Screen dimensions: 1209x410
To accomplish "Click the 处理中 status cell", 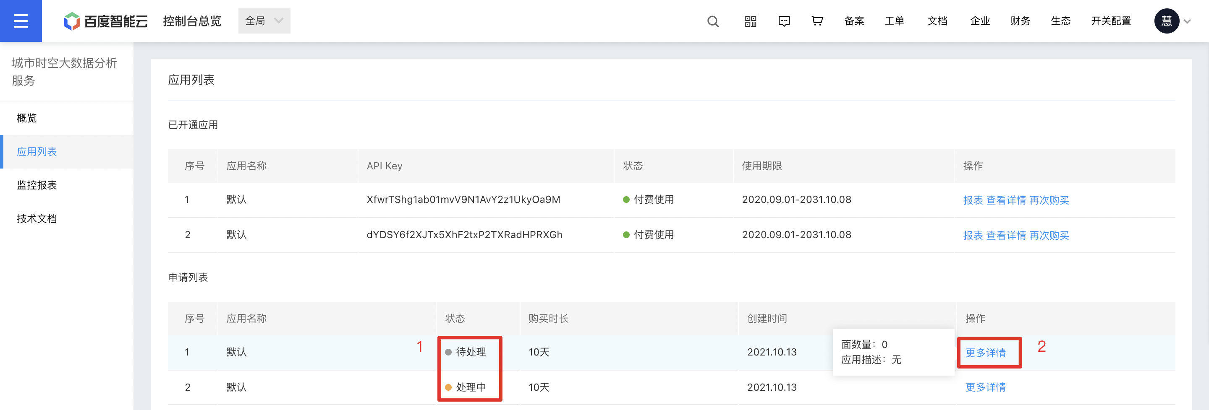I will click(466, 387).
